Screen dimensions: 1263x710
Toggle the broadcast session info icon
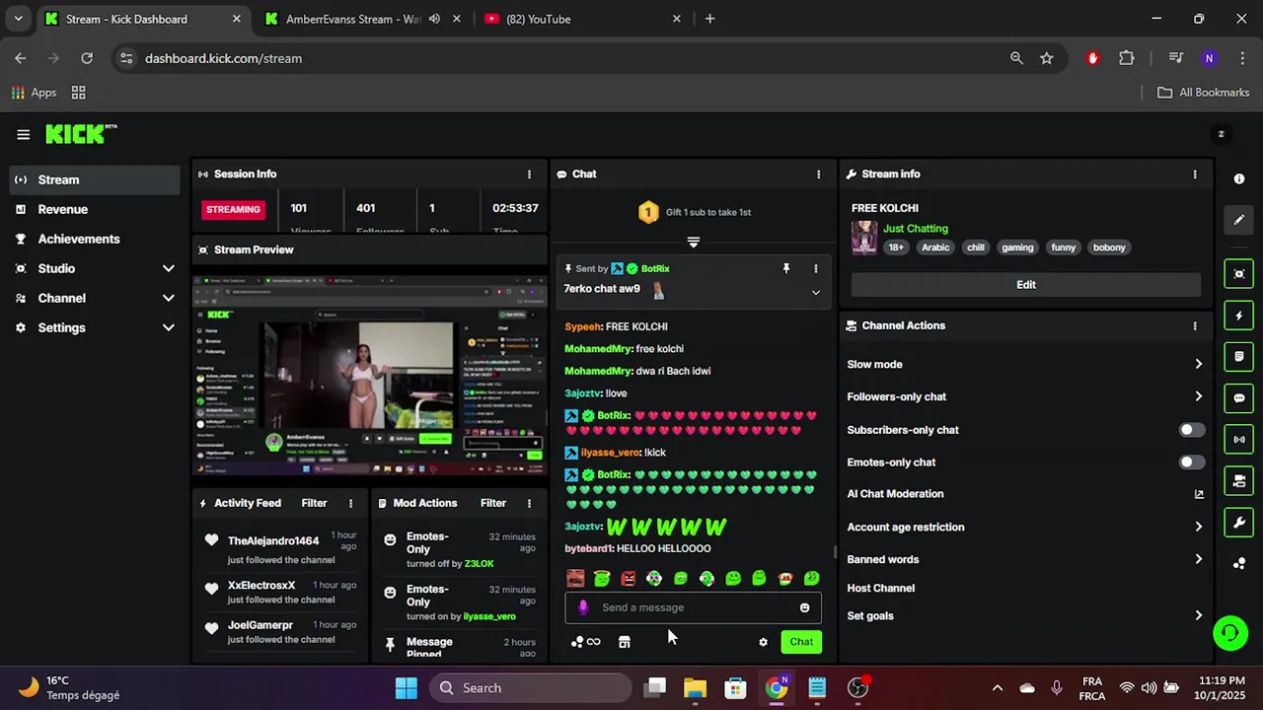pyautogui.click(x=1239, y=439)
